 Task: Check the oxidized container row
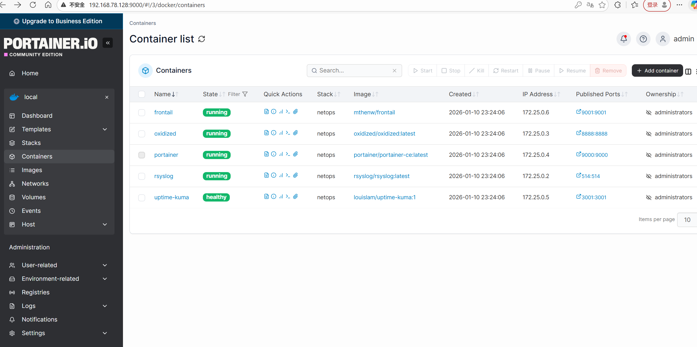(x=142, y=134)
